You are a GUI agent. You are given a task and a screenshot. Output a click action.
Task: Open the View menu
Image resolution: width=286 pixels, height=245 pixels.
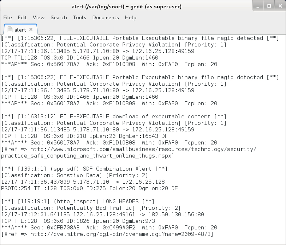(x=39, y=17)
